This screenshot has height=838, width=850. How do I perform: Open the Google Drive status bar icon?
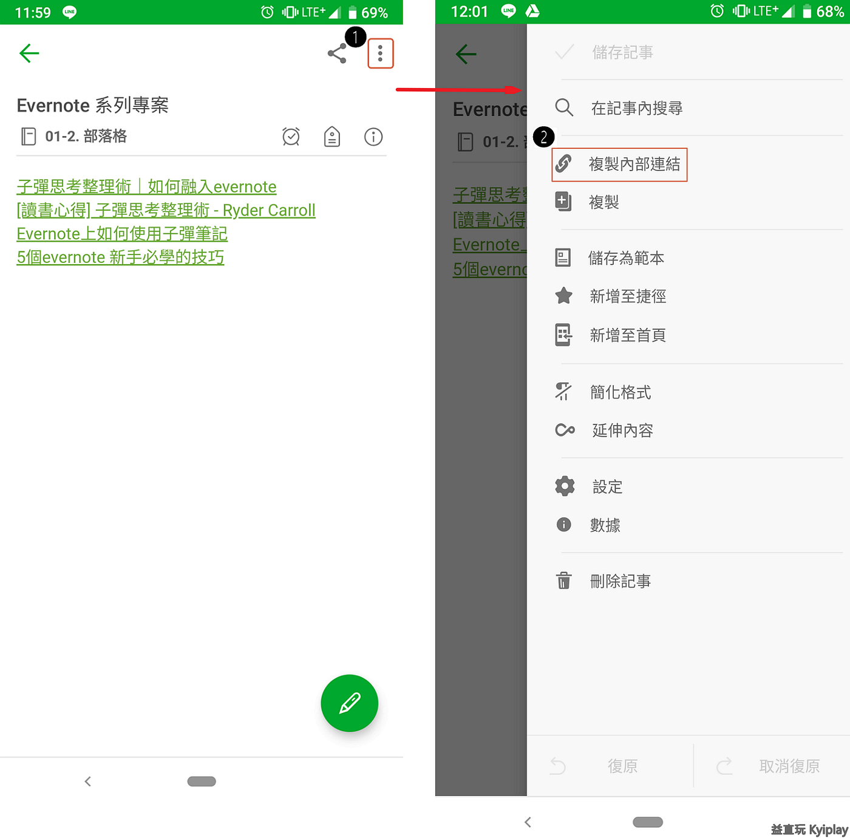point(532,11)
